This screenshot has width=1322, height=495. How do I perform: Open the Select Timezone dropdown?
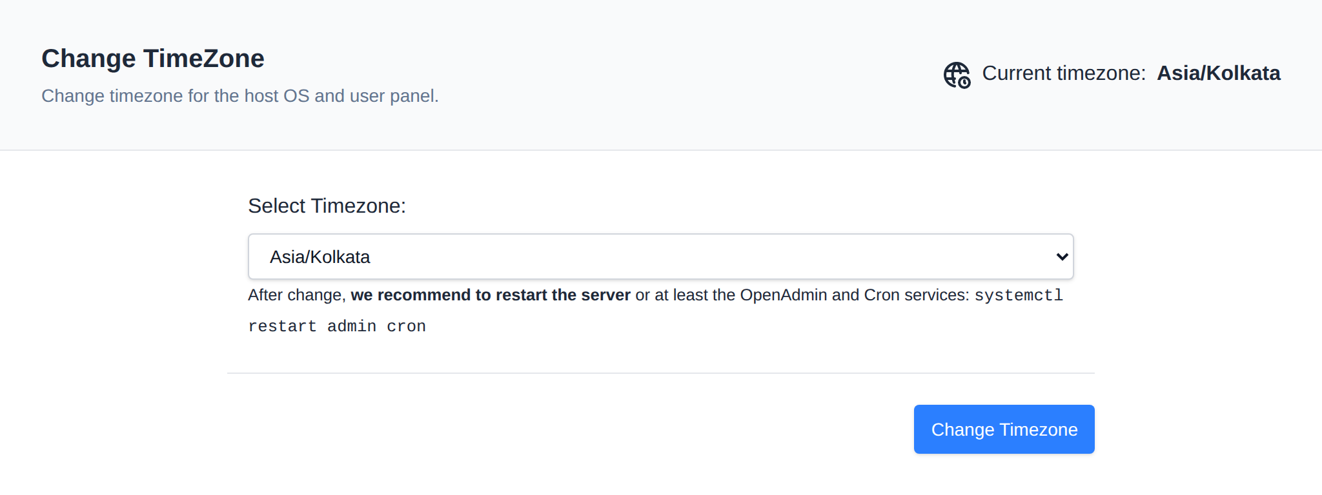coord(660,257)
